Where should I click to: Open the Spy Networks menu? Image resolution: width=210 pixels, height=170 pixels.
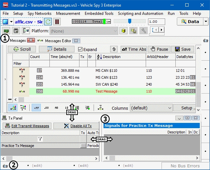(x=40, y=14)
